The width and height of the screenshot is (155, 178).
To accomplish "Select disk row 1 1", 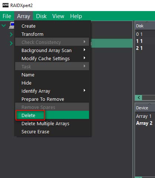I will pyautogui.click(x=145, y=41).
